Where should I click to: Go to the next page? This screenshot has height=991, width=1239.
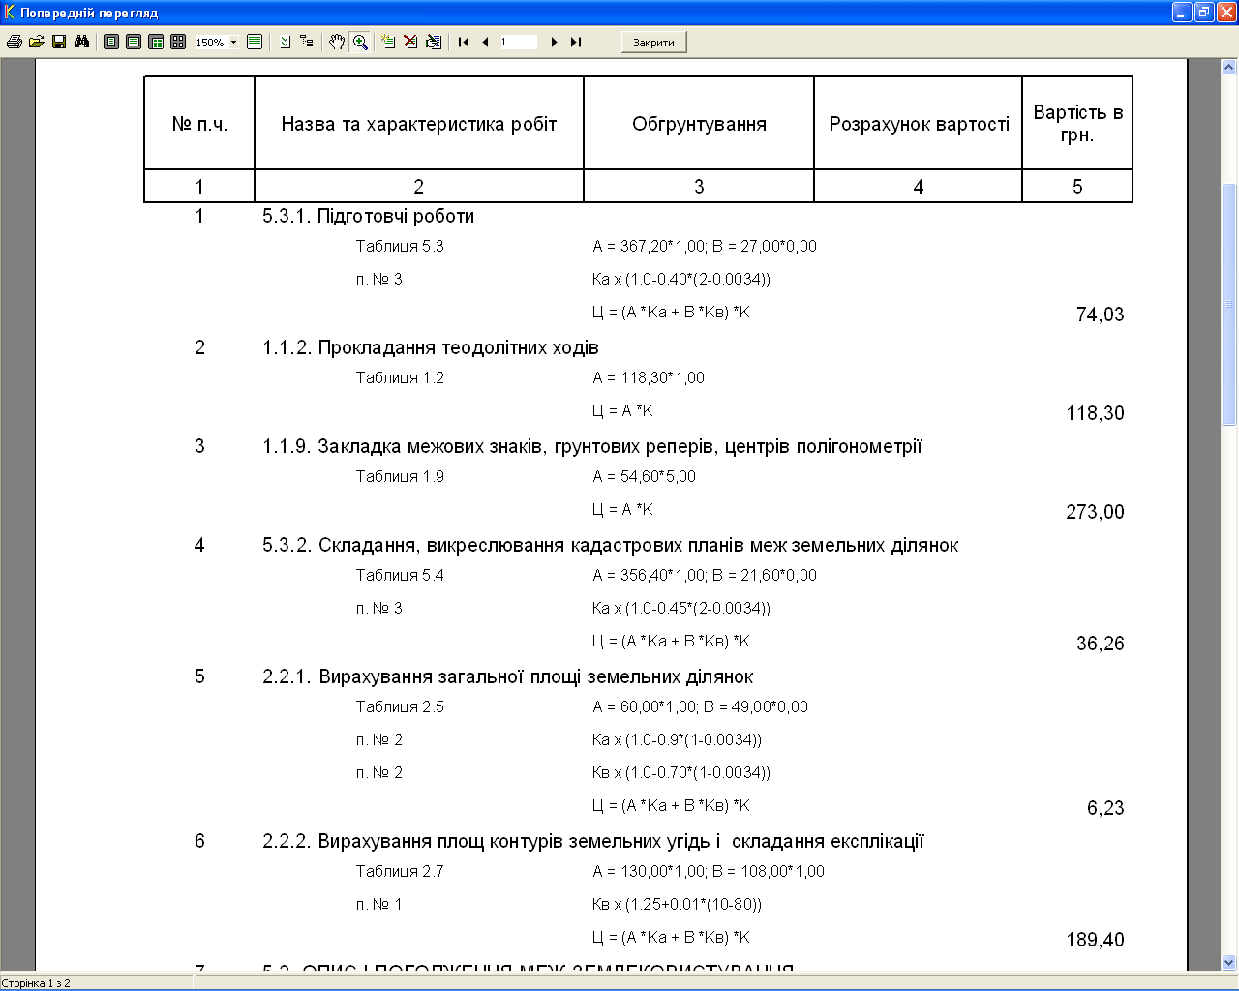tap(554, 42)
